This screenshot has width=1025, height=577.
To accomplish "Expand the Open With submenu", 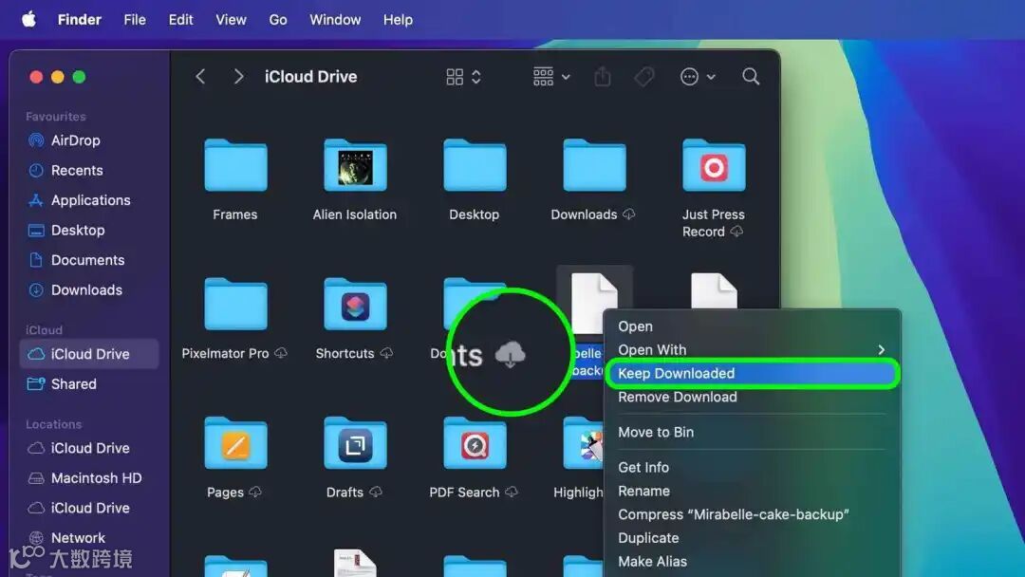I will (752, 349).
